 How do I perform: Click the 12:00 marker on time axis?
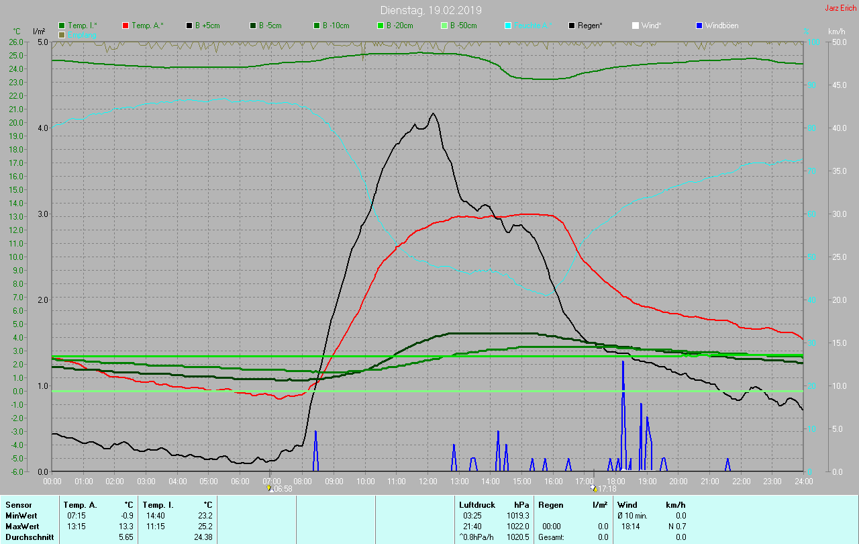[427, 481]
